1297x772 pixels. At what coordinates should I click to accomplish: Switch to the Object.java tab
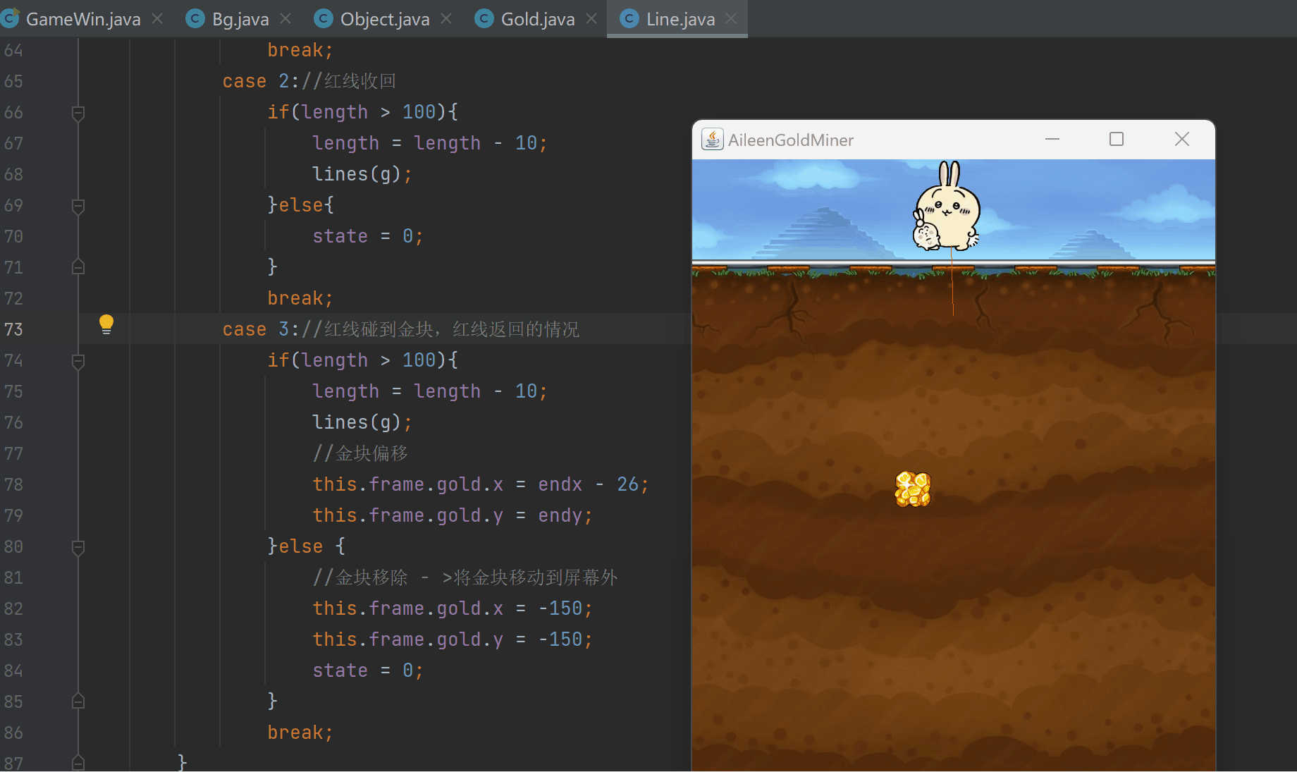[385, 19]
